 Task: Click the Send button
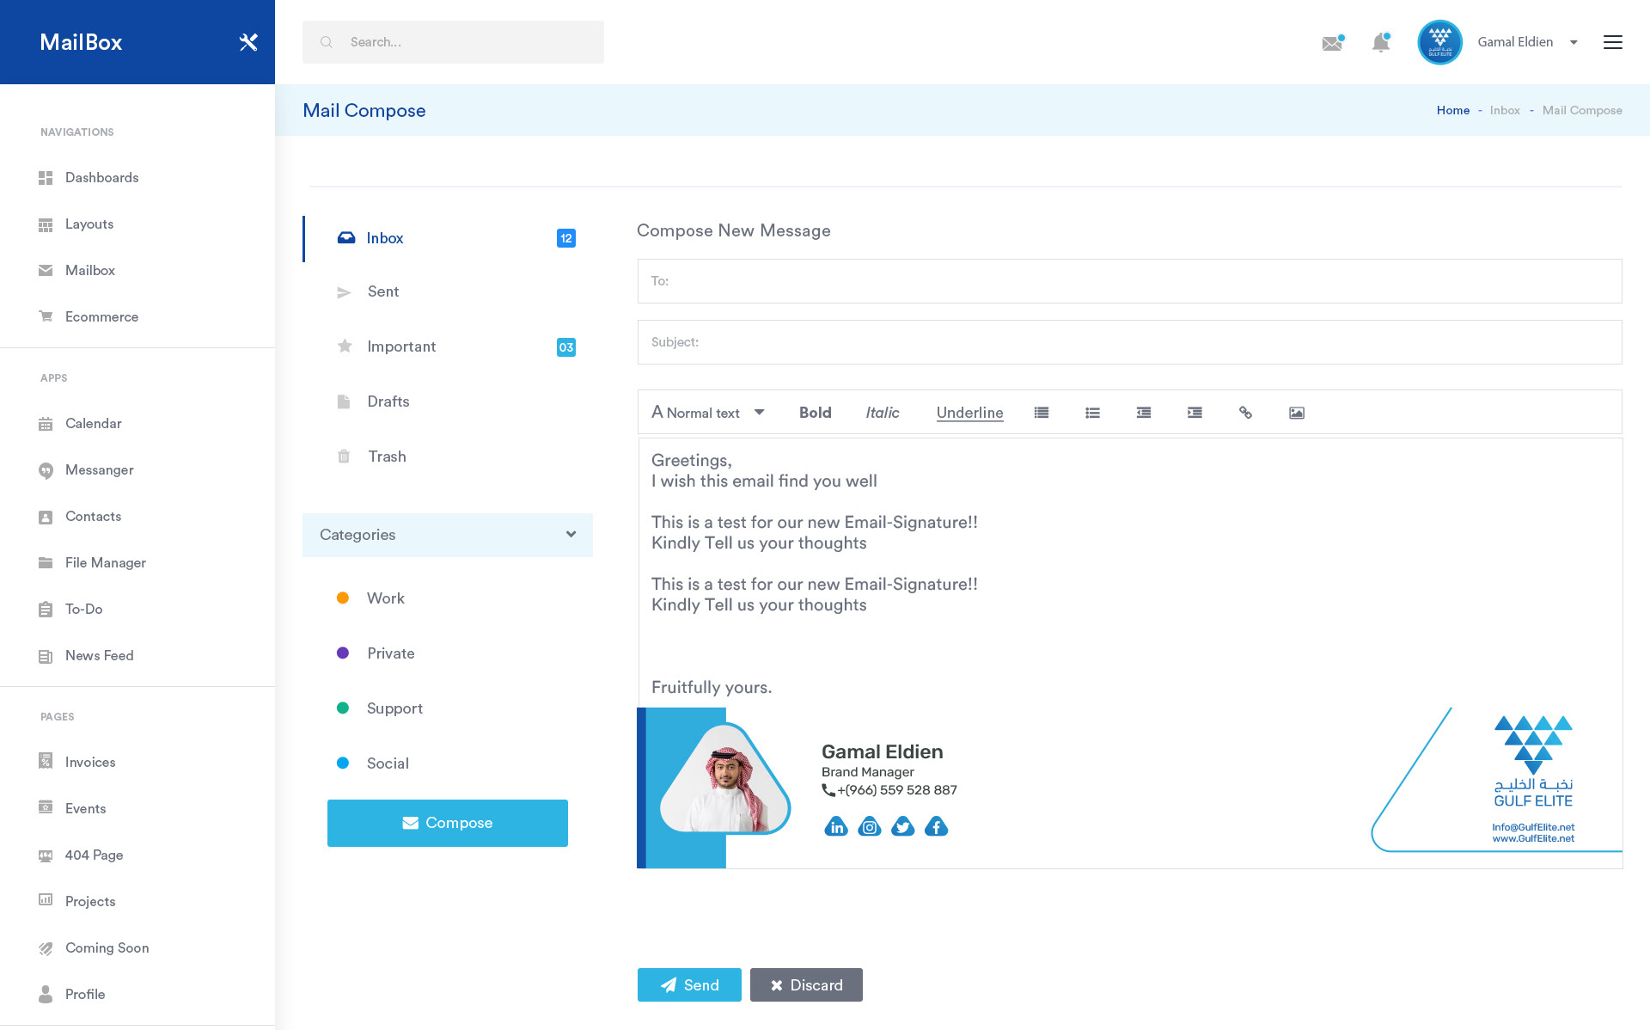tap(689, 984)
